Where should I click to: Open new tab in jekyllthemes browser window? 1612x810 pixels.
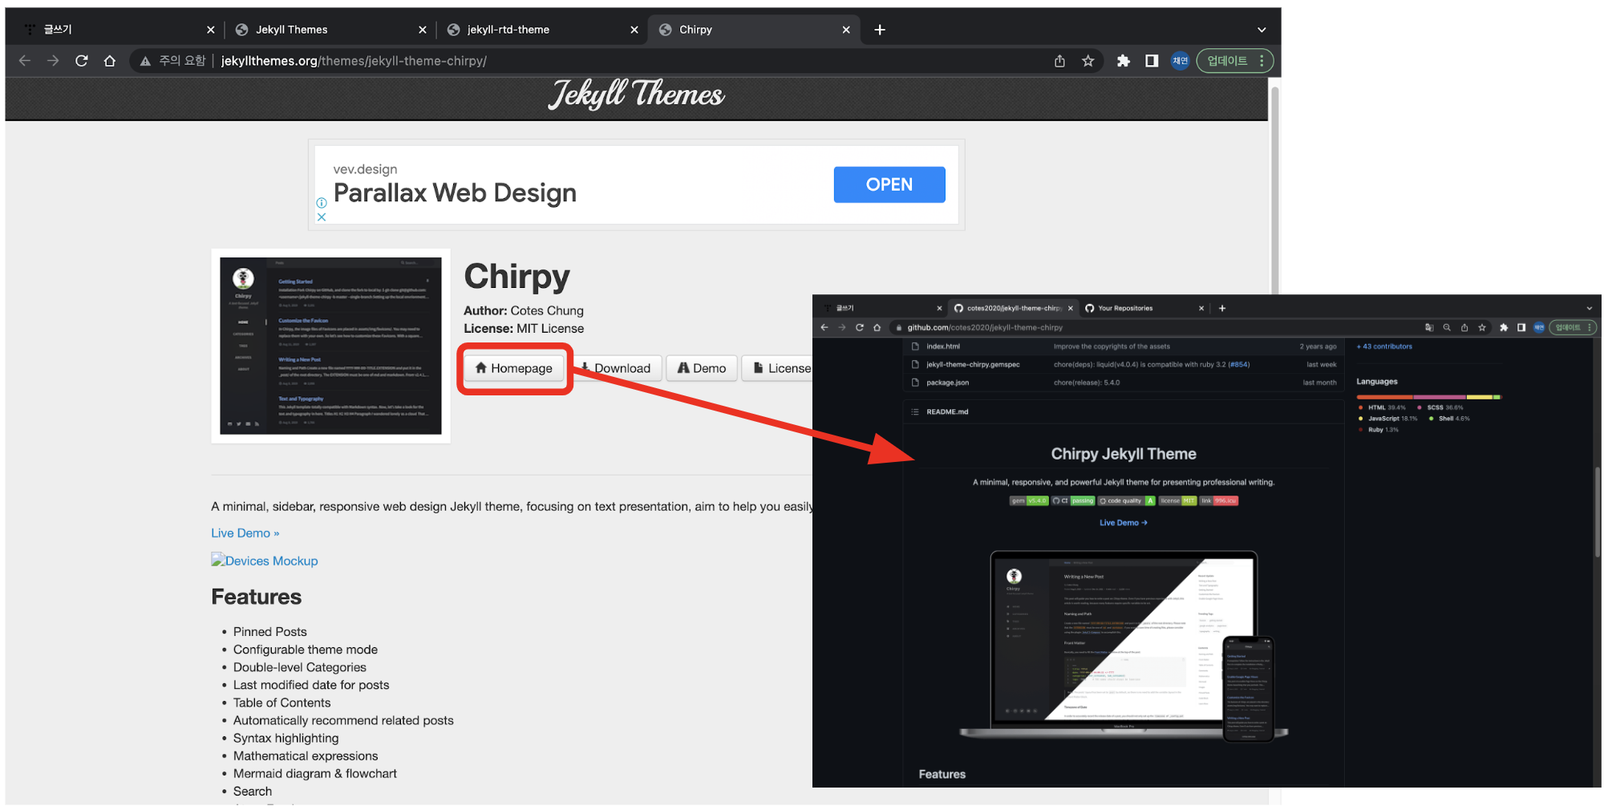coord(880,30)
